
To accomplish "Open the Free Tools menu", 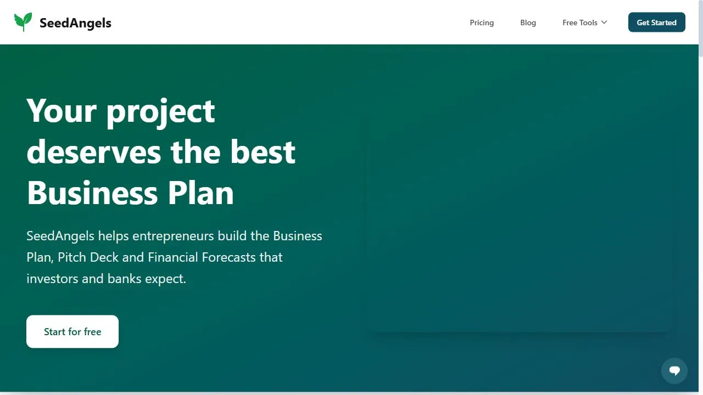I will point(585,22).
